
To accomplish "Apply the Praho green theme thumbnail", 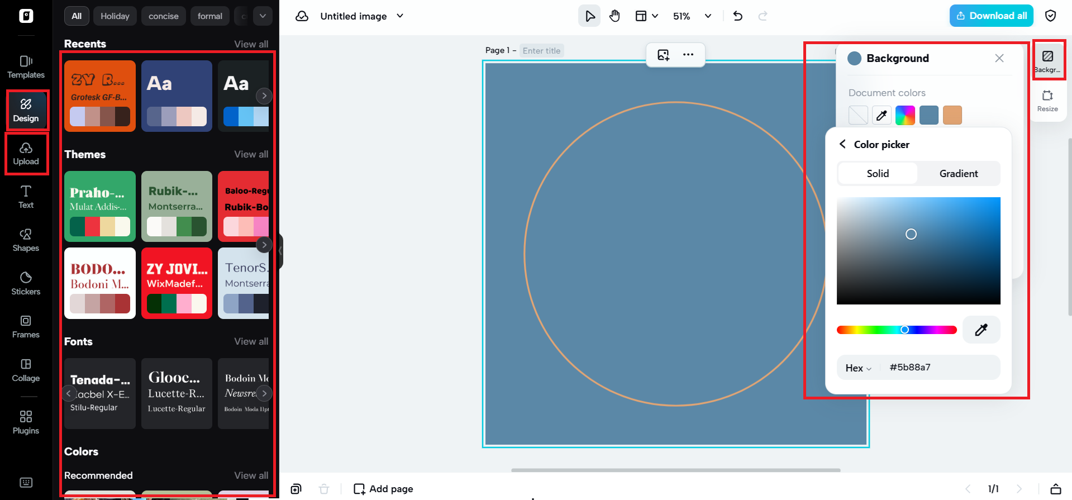I will 100,206.
